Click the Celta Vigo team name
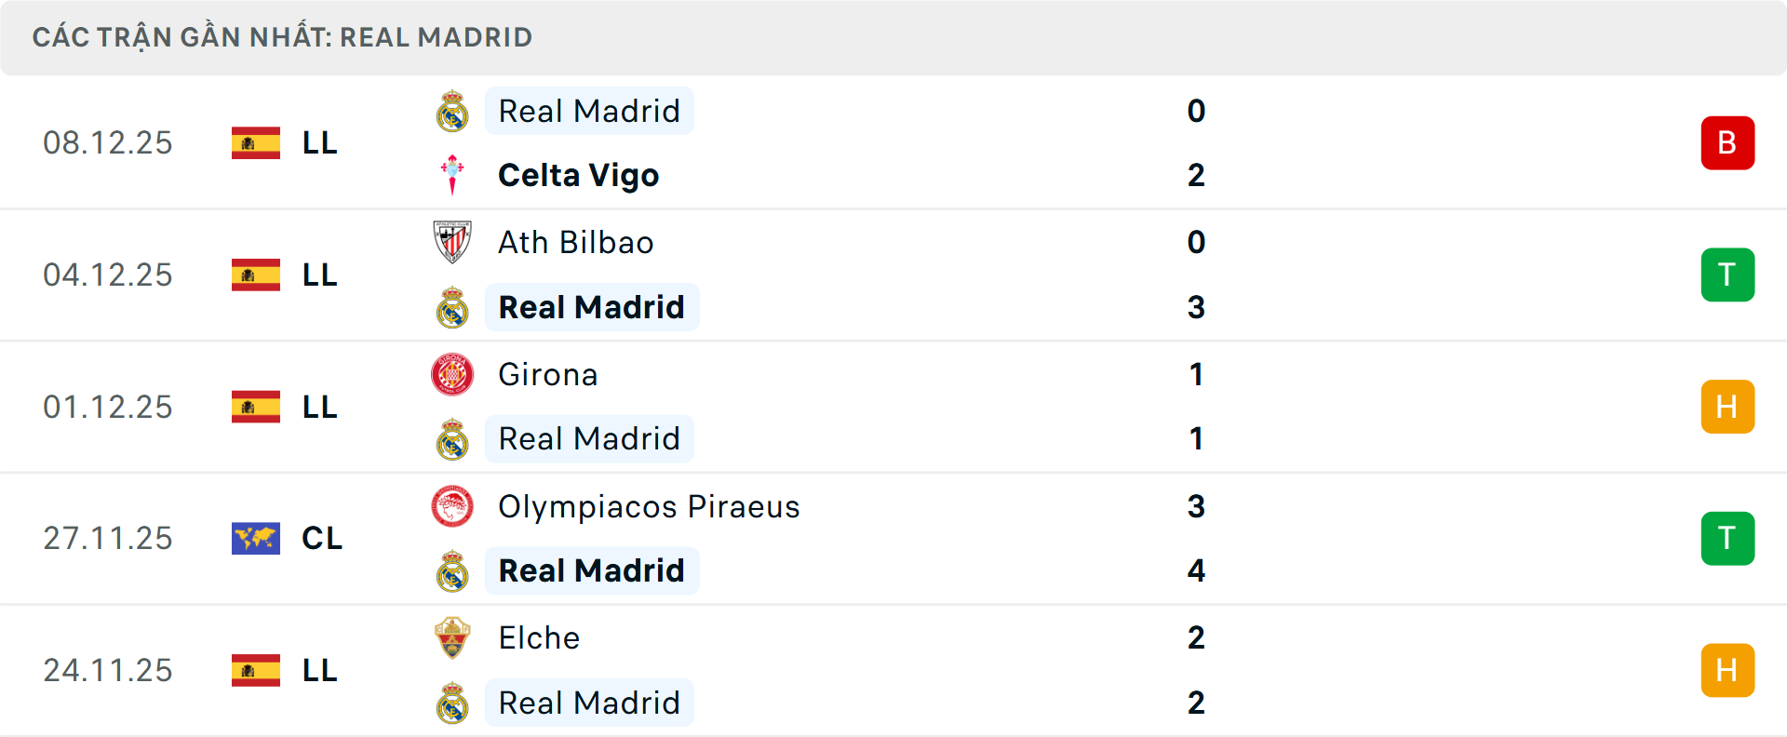1787x737 pixels. pos(578,174)
